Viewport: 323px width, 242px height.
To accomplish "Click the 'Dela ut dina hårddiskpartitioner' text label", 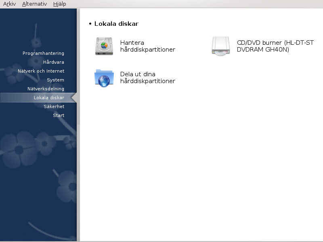I will (147, 77).
